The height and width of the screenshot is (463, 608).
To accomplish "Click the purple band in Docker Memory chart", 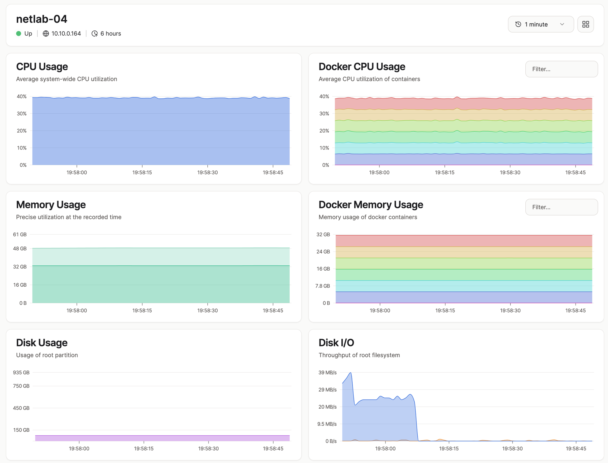I will tap(464, 297).
